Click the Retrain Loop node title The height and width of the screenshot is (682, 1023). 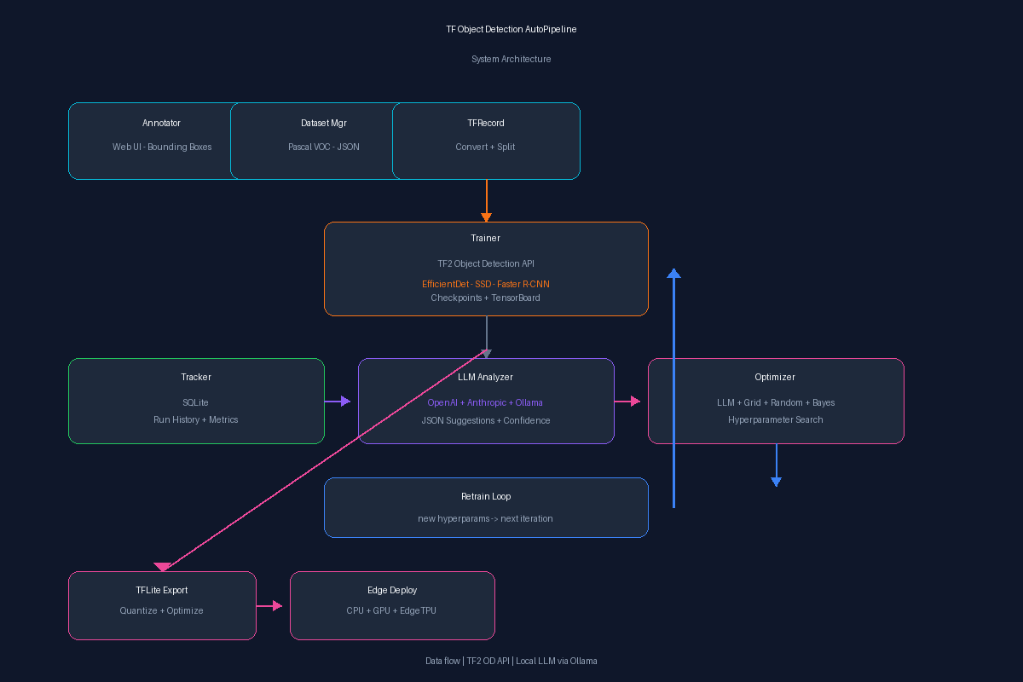coord(486,497)
